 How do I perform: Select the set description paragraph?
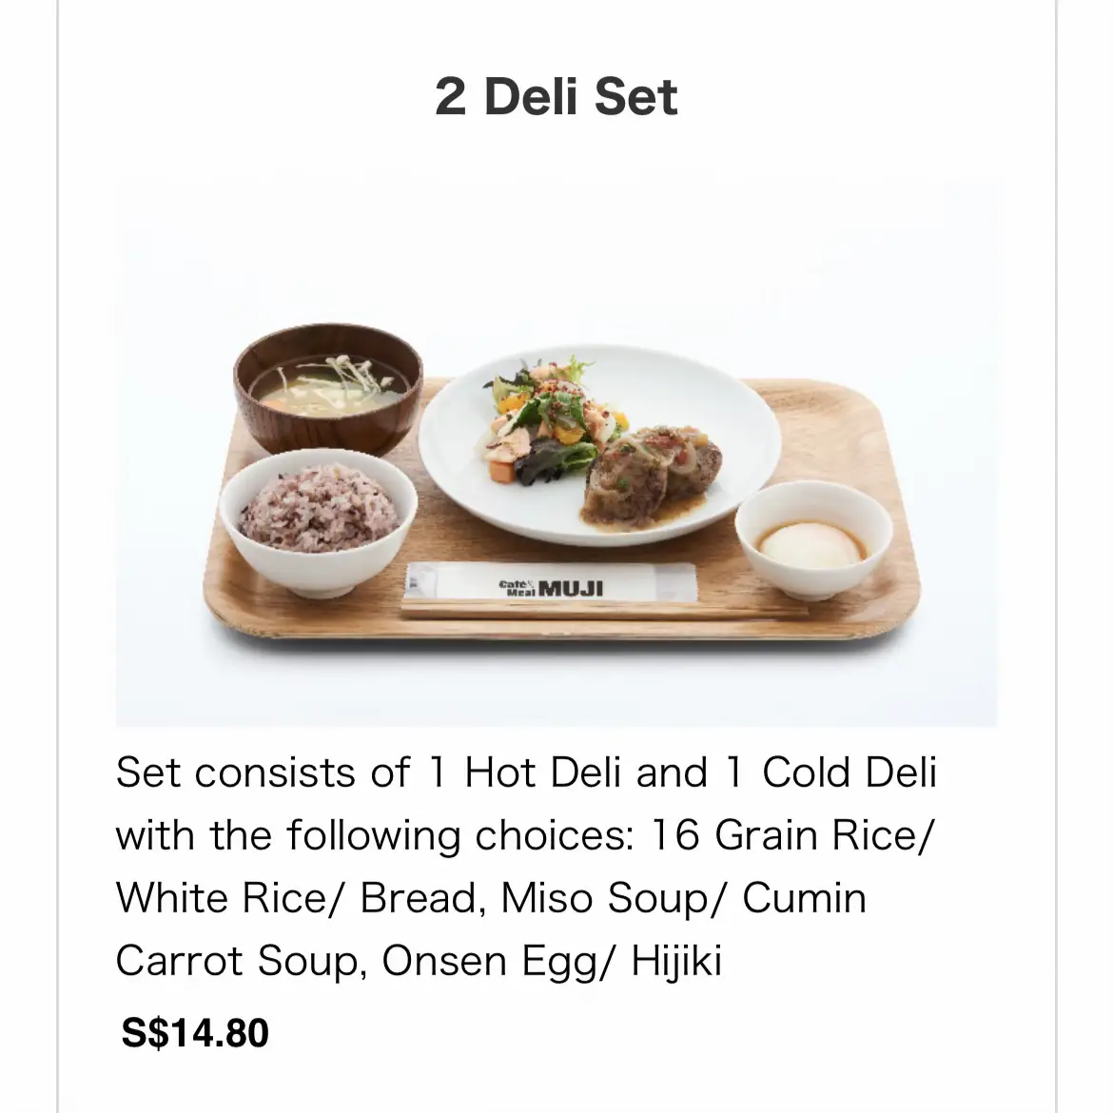(x=526, y=866)
